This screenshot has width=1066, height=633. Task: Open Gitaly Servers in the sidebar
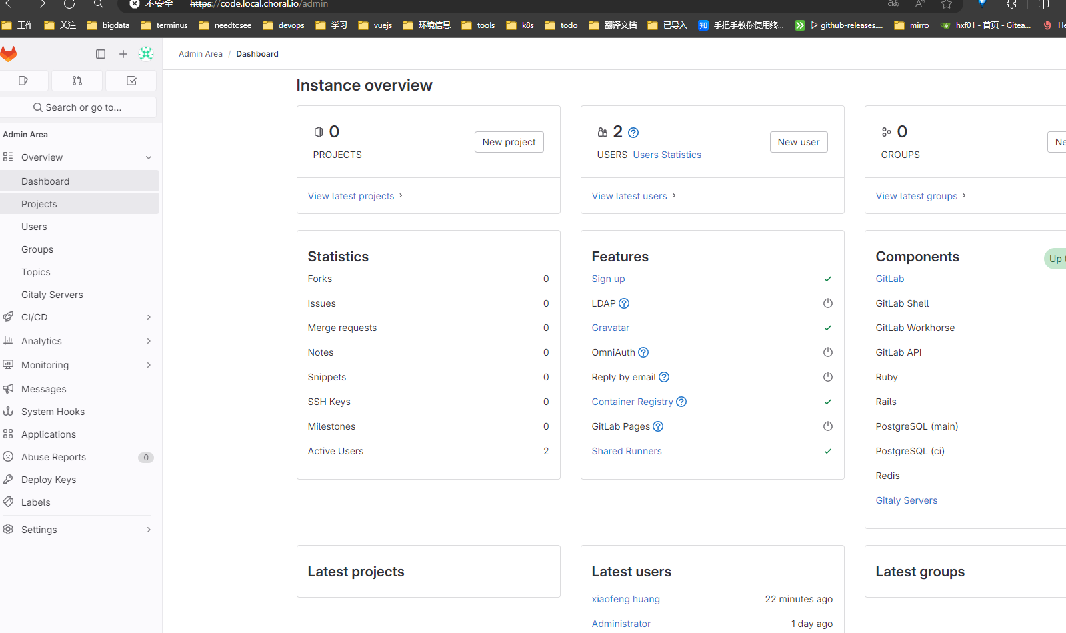point(79,295)
